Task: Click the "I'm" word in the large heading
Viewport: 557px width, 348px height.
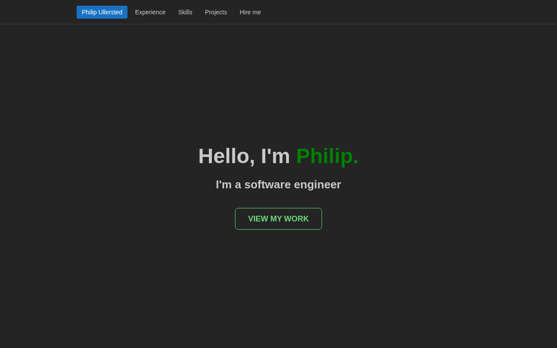Action: point(275,156)
